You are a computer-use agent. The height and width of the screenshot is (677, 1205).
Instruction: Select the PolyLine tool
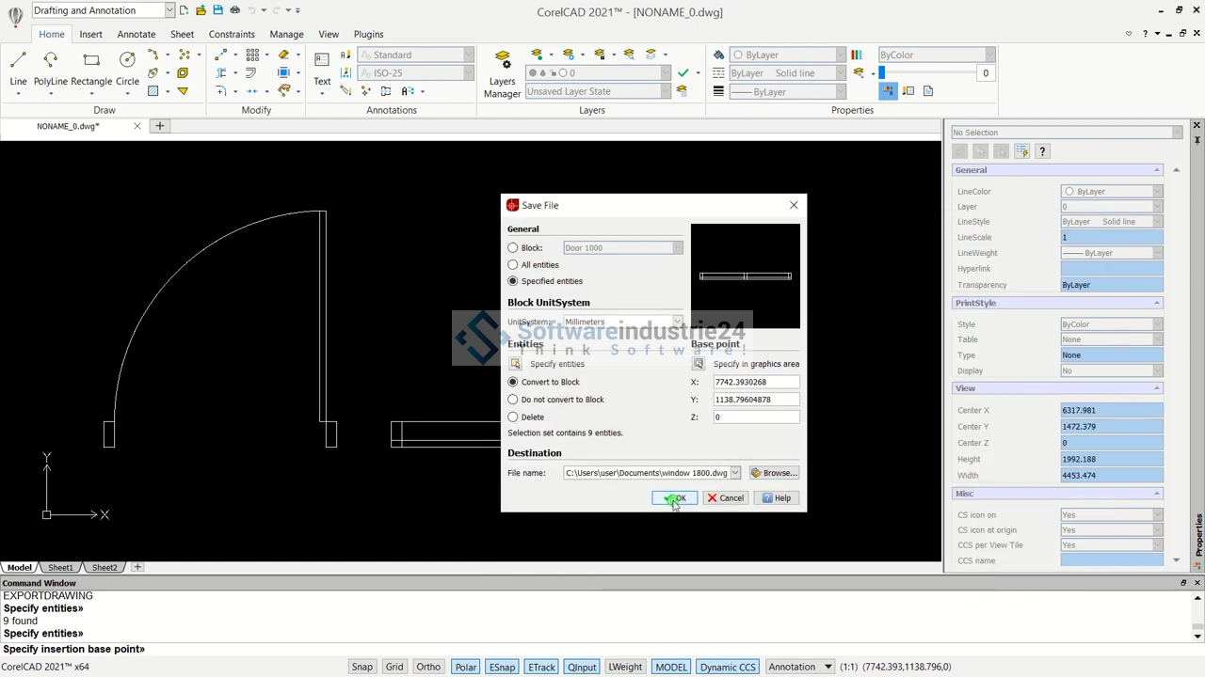pos(51,69)
